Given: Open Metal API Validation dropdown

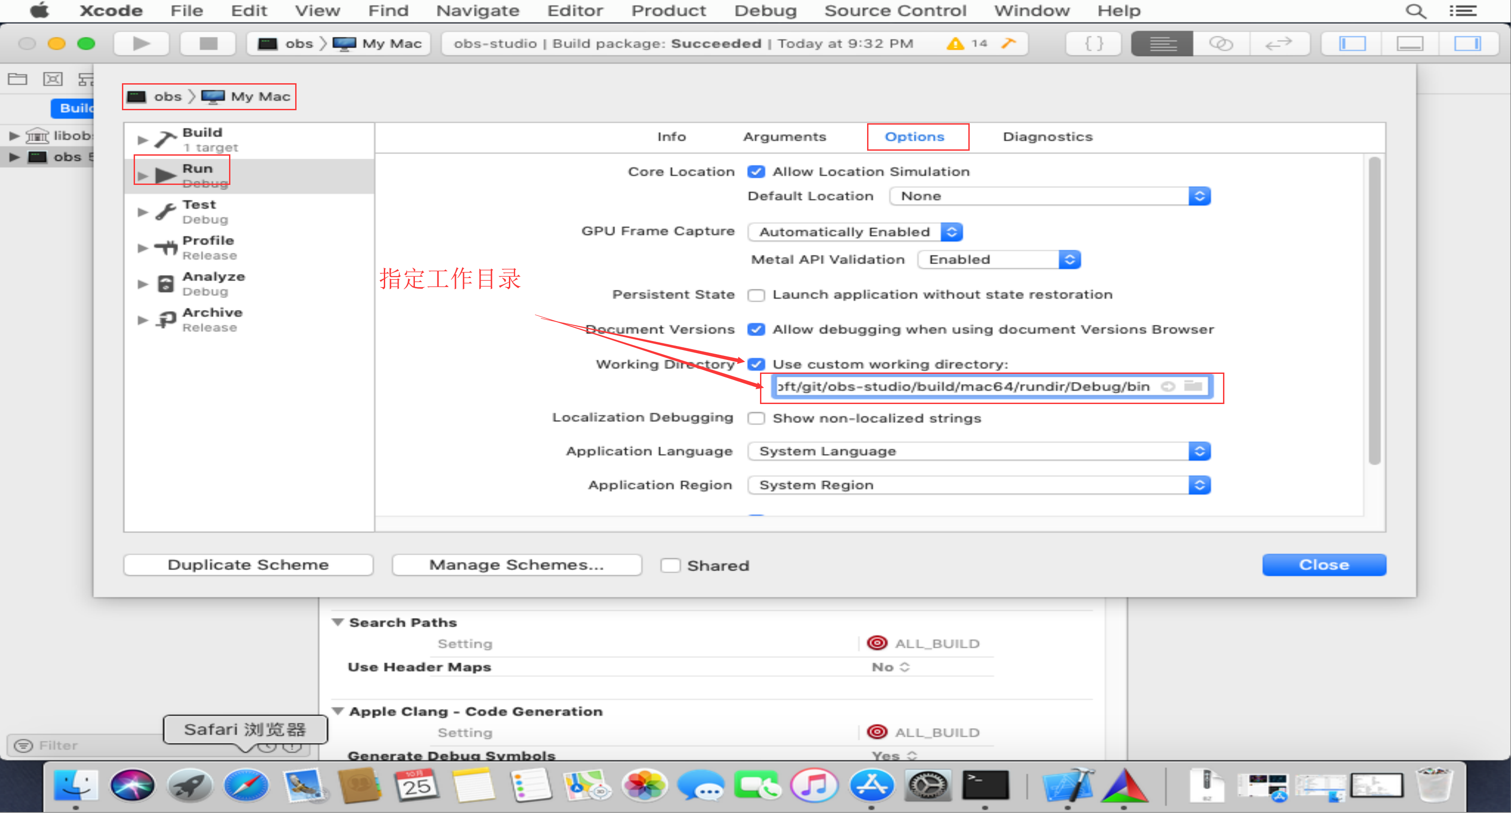Looking at the screenshot, I should point(998,259).
